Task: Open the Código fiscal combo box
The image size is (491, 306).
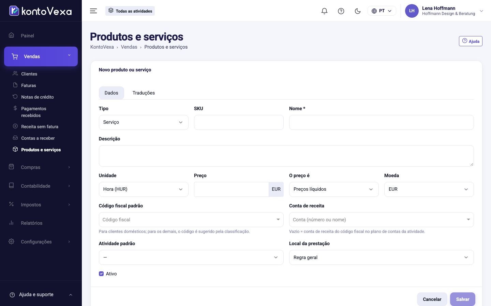Action: pos(191,220)
